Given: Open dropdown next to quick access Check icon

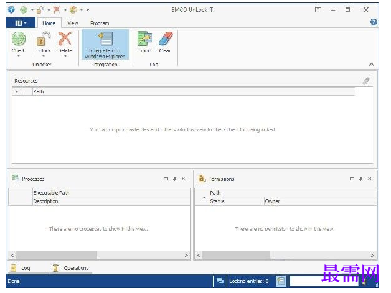Looking at the screenshot, I should pos(32,10).
